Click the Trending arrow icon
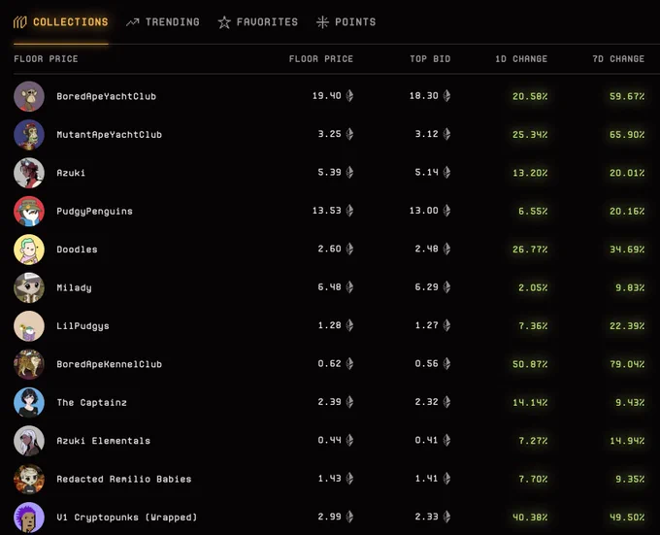The height and width of the screenshot is (535, 660). [x=133, y=22]
